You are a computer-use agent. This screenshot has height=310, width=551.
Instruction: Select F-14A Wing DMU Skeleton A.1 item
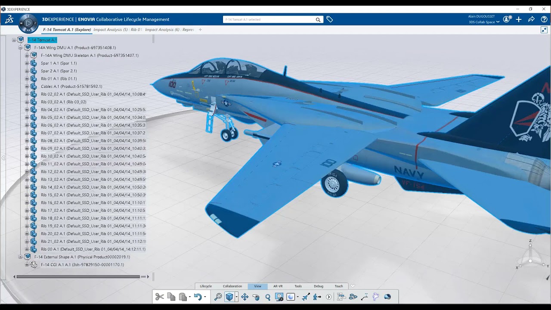[90, 56]
